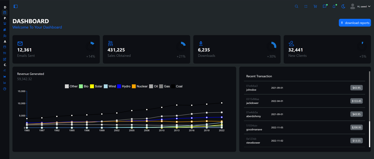Select the 'johndoe' transaction name
This screenshot has width=374, height=159.
pyautogui.click(x=251, y=90)
